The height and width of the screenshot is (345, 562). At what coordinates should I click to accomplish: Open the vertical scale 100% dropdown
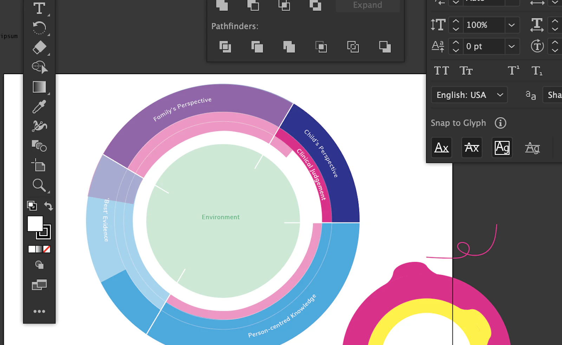pos(511,25)
